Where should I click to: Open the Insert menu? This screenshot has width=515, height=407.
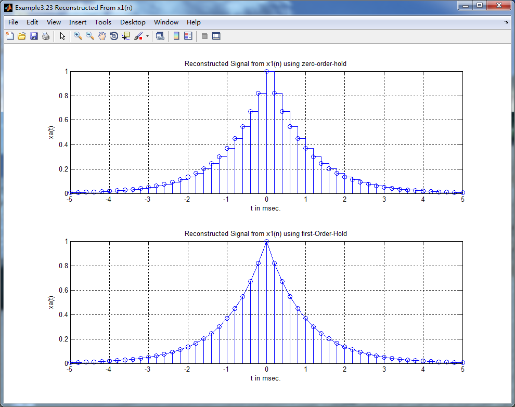pos(78,22)
